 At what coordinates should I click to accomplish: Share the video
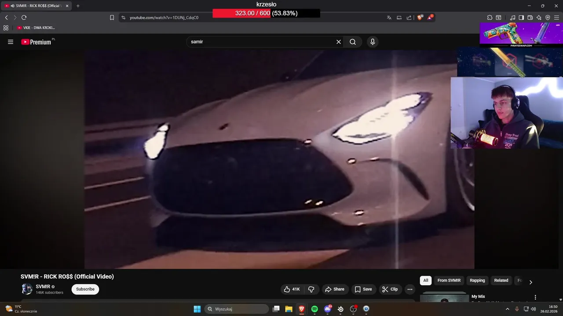[335, 289]
